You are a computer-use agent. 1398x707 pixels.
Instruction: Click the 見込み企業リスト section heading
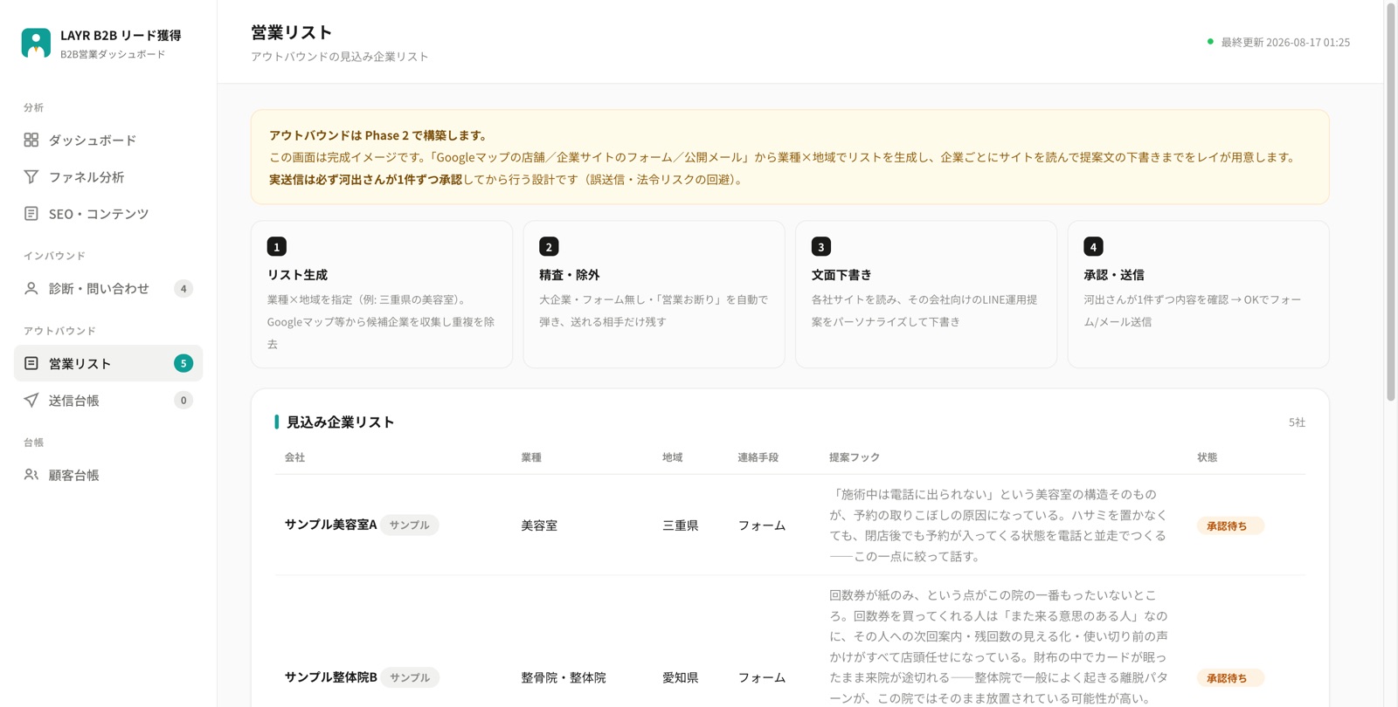click(341, 422)
